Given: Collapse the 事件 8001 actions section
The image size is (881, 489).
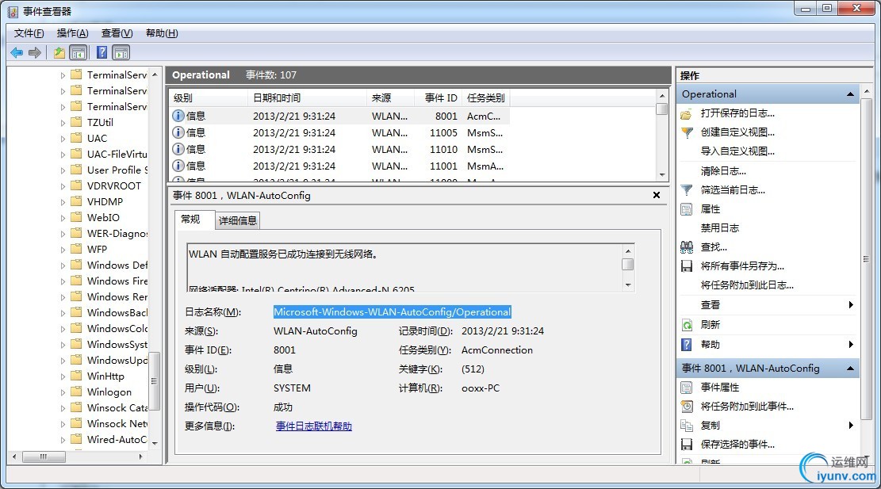Looking at the screenshot, I should (850, 369).
